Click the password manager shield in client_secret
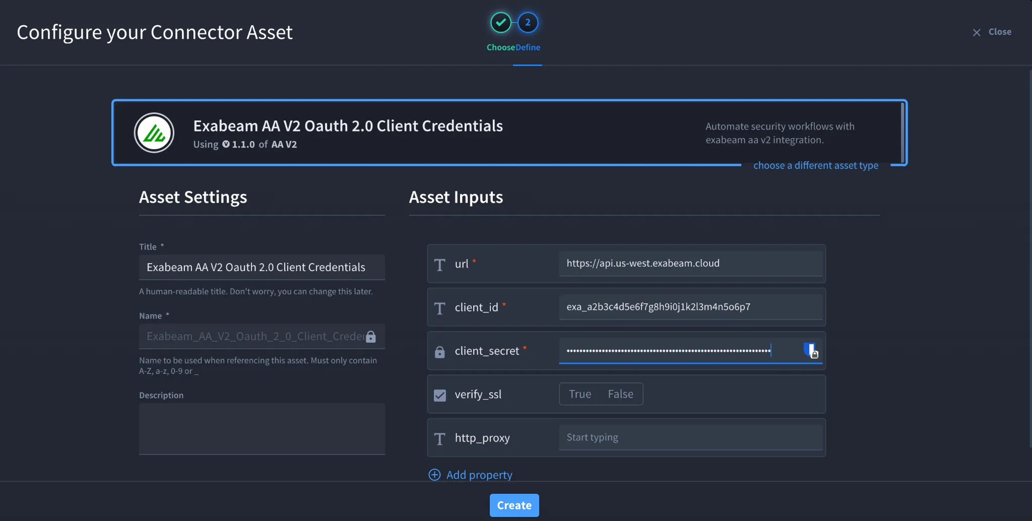This screenshot has width=1032, height=521. [810, 350]
